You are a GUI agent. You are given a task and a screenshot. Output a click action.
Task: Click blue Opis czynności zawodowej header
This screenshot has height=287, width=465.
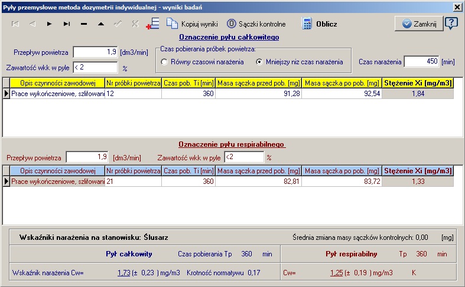(57, 171)
